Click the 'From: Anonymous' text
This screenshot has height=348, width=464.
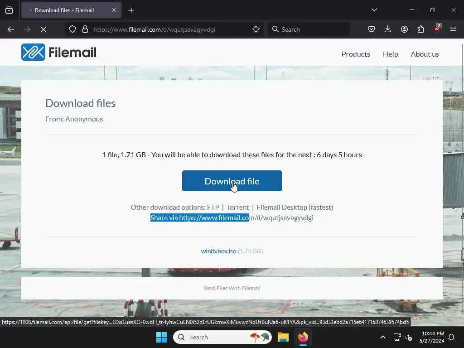point(74,119)
